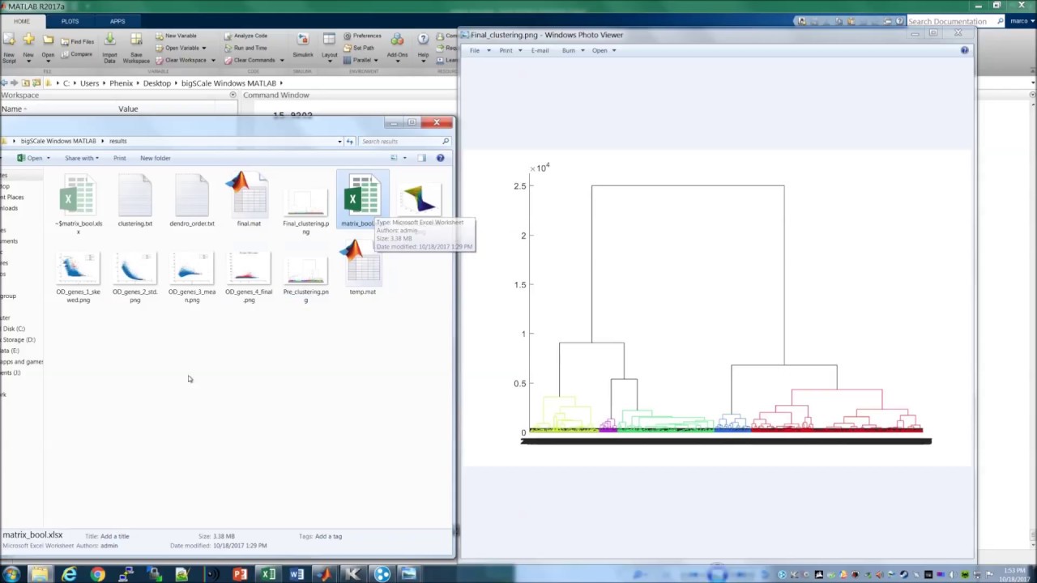Select the temp.mat file
Screen dimensions: 1037x583
coord(362,270)
